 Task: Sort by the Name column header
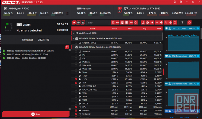point(93,29)
